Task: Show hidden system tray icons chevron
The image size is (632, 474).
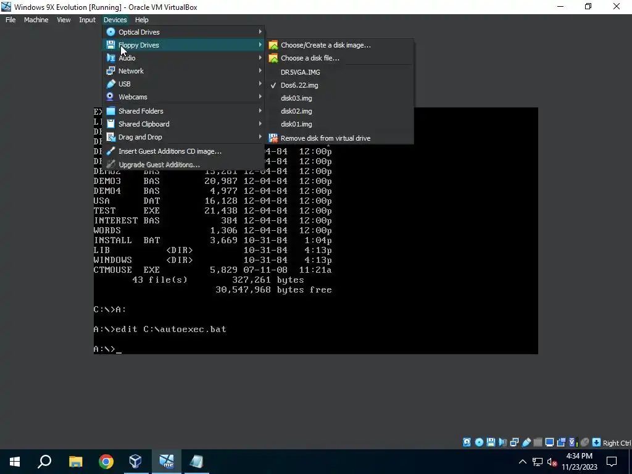Action: (522, 462)
